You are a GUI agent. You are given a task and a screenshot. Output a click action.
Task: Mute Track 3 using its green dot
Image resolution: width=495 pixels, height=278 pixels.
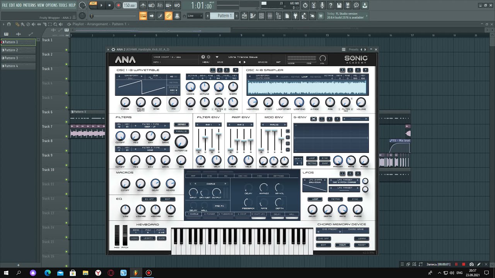point(67,79)
